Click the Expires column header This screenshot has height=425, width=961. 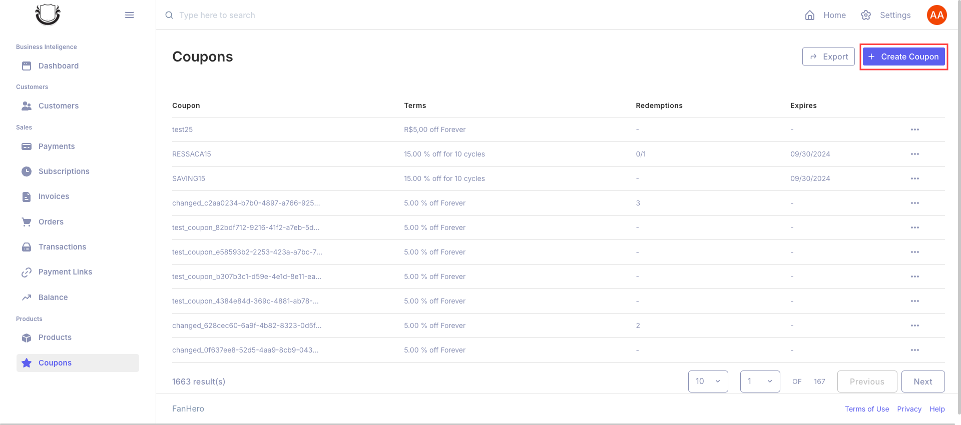[x=803, y=105]
